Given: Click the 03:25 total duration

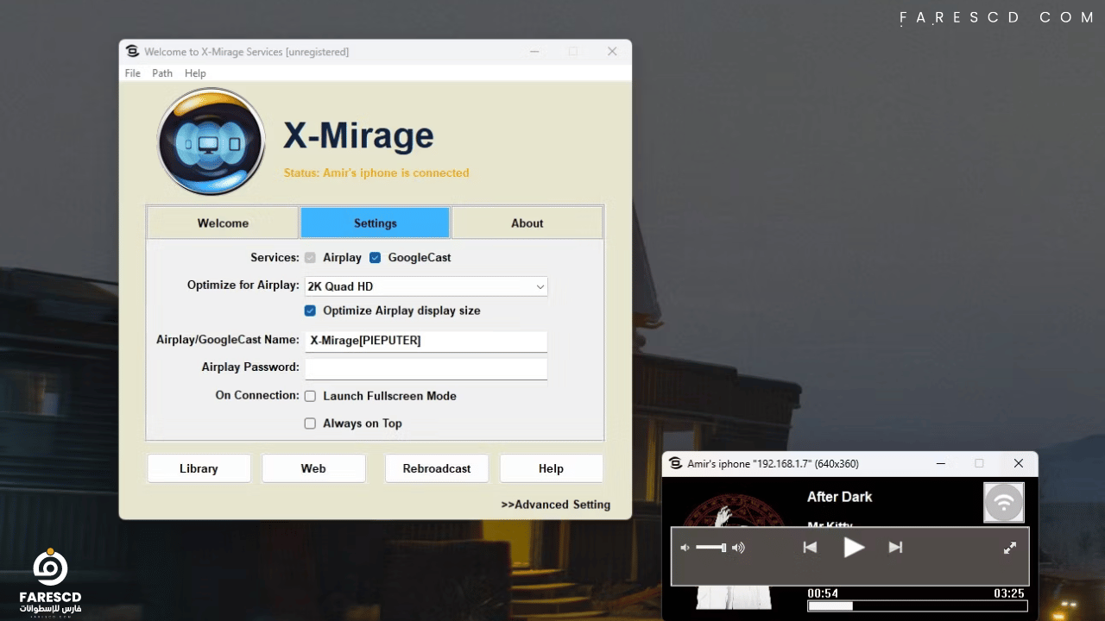Looking at the screenshot, I should point(1009,593).
